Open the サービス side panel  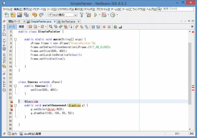point(4,44)
